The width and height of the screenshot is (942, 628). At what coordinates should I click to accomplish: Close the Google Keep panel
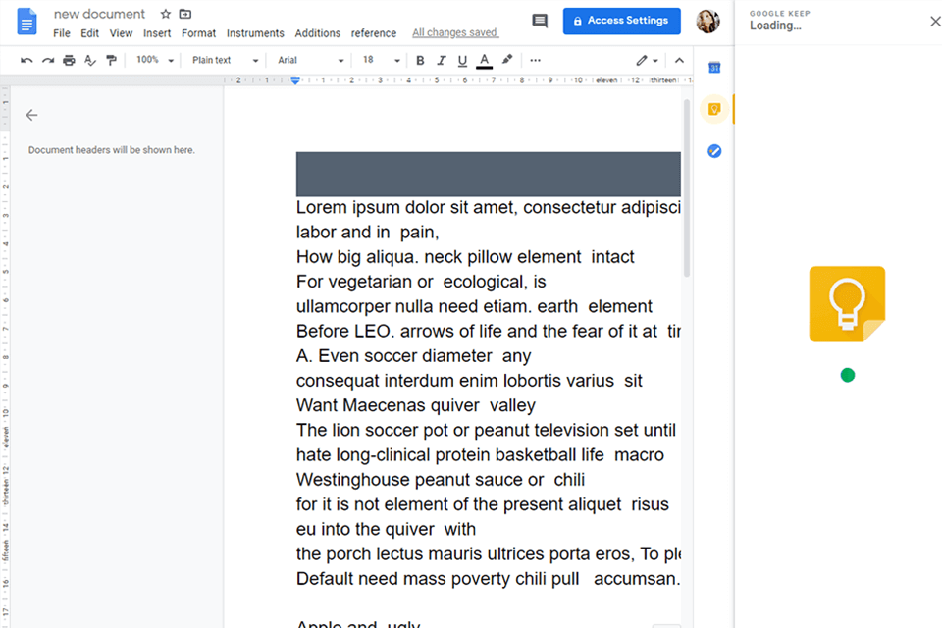point(935,21)
